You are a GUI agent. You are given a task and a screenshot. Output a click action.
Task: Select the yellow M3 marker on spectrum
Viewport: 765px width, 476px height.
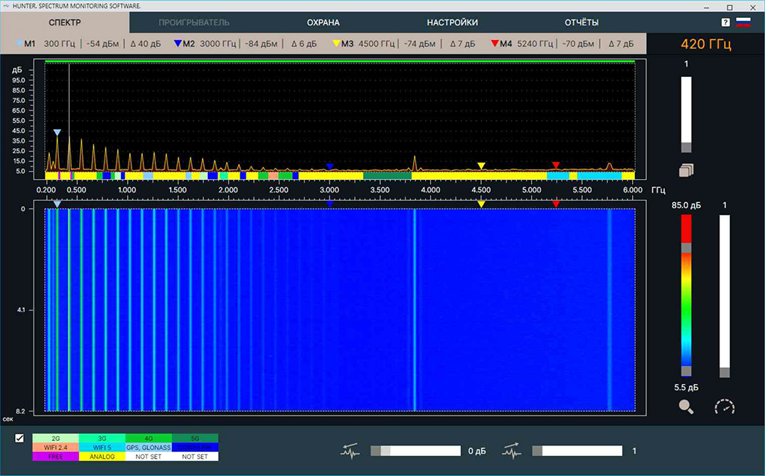coord(481,166)
